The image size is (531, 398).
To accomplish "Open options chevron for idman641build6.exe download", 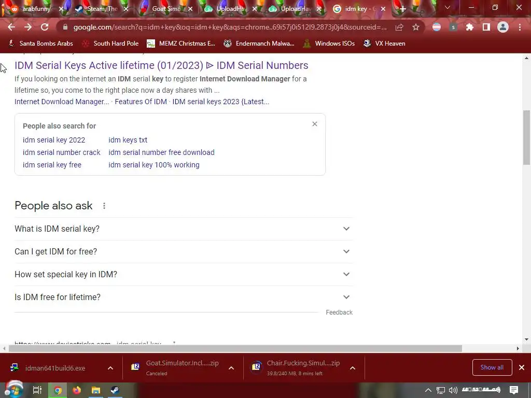I will 110,368.
